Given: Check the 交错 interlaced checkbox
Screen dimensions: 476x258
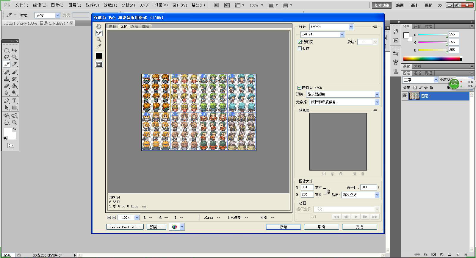Looking at the screenshot, I should [x=300, y=48].
